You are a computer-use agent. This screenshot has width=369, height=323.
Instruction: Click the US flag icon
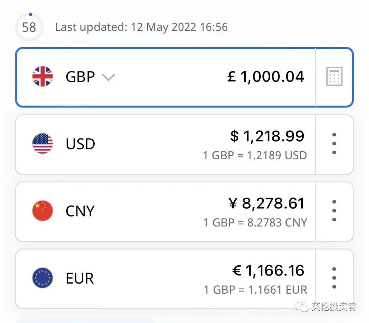[43, 144]
